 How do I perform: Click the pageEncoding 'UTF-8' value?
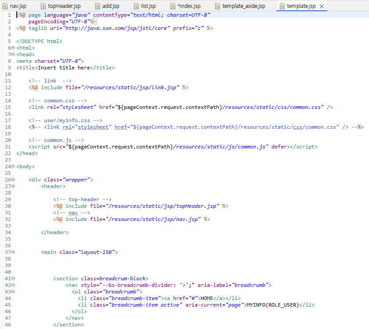click(x=80, y=22)
